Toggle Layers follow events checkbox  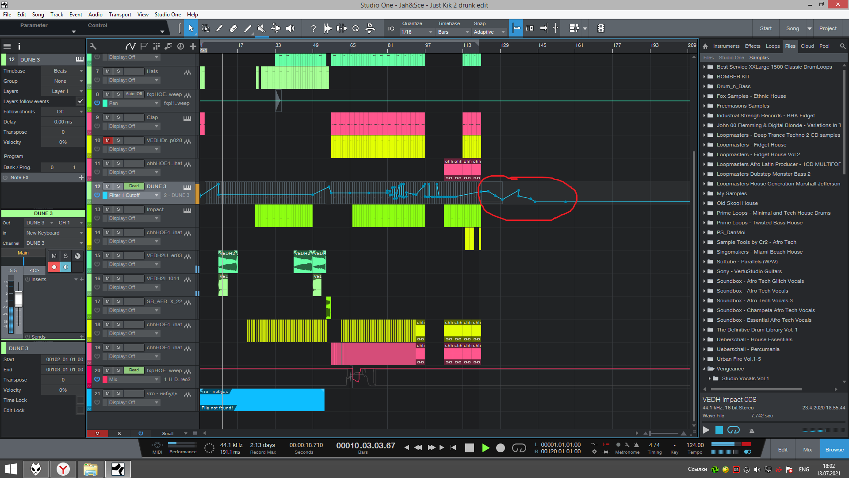[x=80, y=101]
